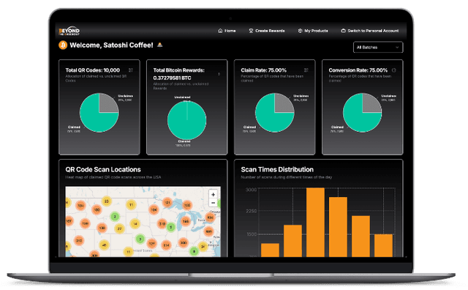The image size is (468, 290).
Task: Click the icon in Total Bitcoin Rewards card
Action: click(219, 74)
